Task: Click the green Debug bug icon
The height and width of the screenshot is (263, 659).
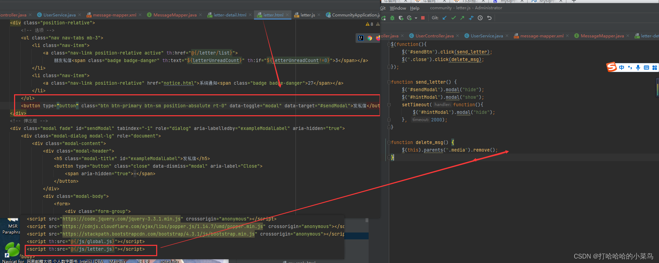Action: tap(392, 18)
